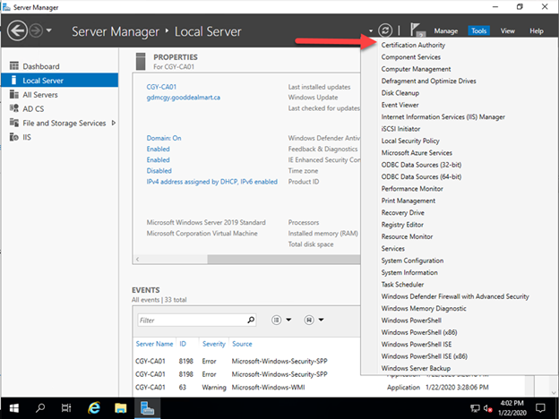Click the Disabled link in properties
The height and width of the screenshot is (419, 559).
pos(159,171)
